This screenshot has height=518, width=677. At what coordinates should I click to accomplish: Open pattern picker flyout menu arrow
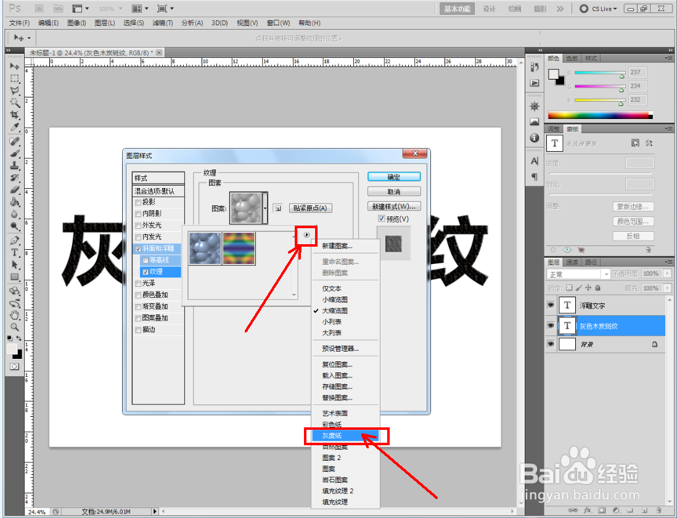tap(306, 235)
